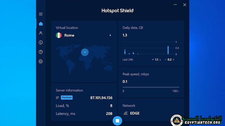Click the peak speed progress bar
225x126 pixels.
pyautogui.click(x=151, y=87)
